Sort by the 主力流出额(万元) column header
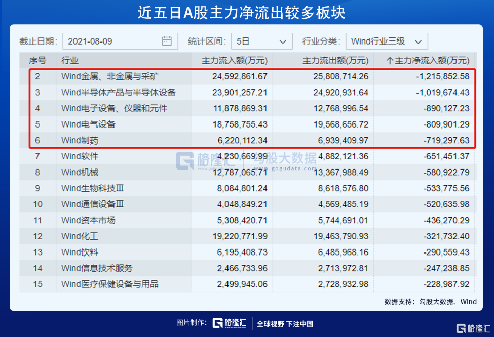This screenshot has width=494, height=337. tap(335, 61)
